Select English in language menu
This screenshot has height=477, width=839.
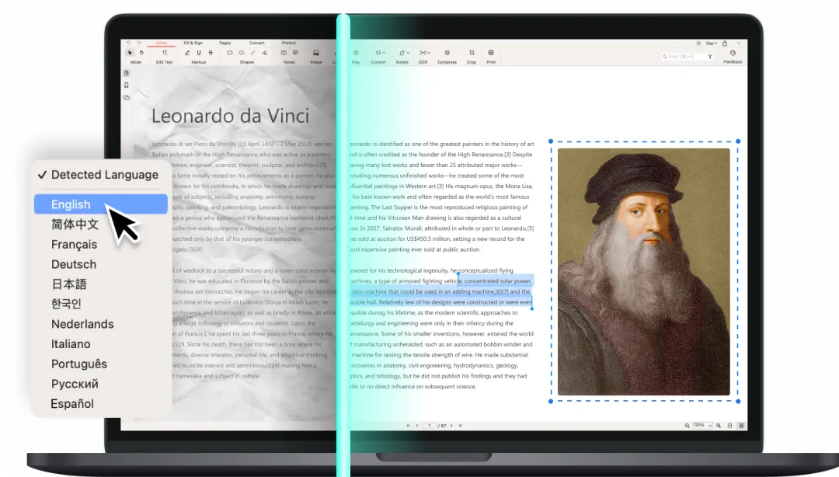click(x=100, y=204)
